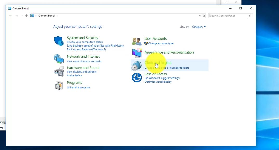The image size is (279, 150).
Task: Refresh the Control Panel view
Action: [204, 16]
